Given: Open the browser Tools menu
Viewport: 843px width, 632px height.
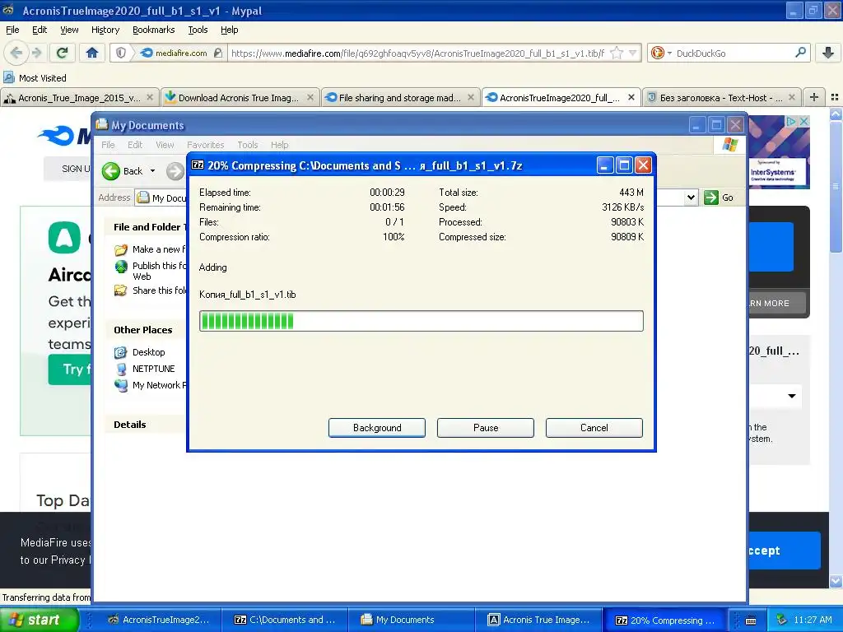Looking at the screenshot, I should point(198,30).
